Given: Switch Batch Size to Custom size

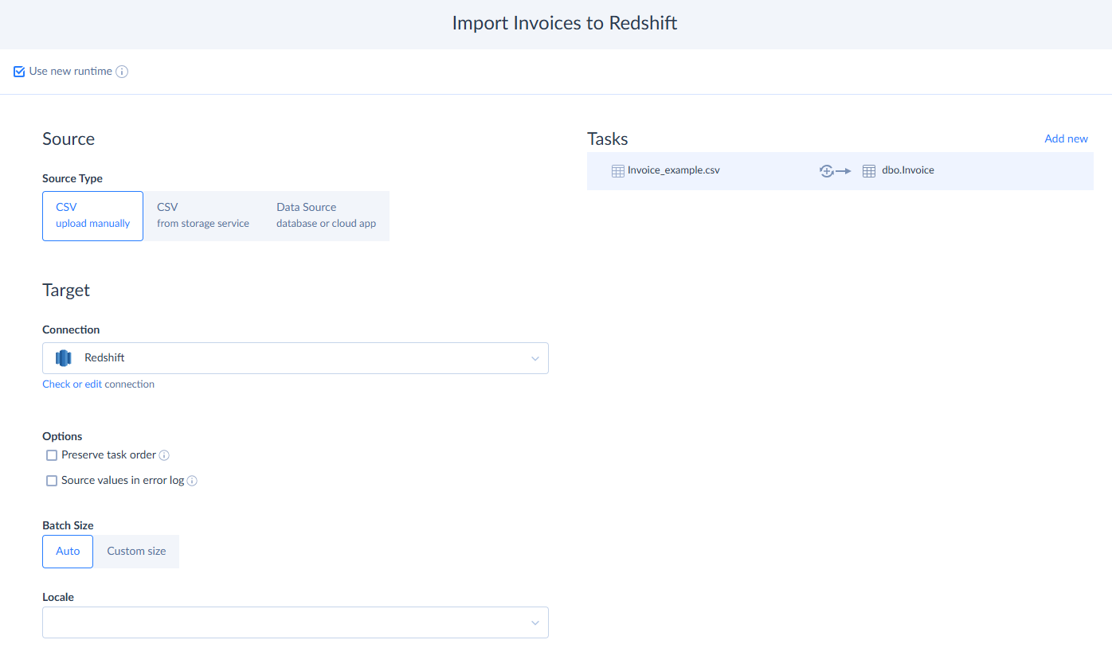Looking at the screenshot, I should [x=135, y=551].
